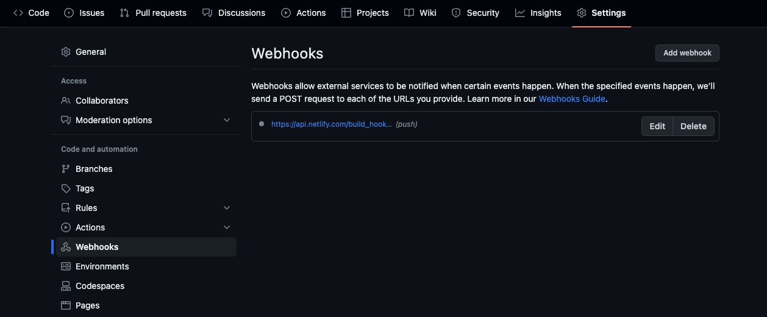The width and height of the screenshot is (767, 317).
Task: Click the Webhooks page heading
Action: [287, 54]
